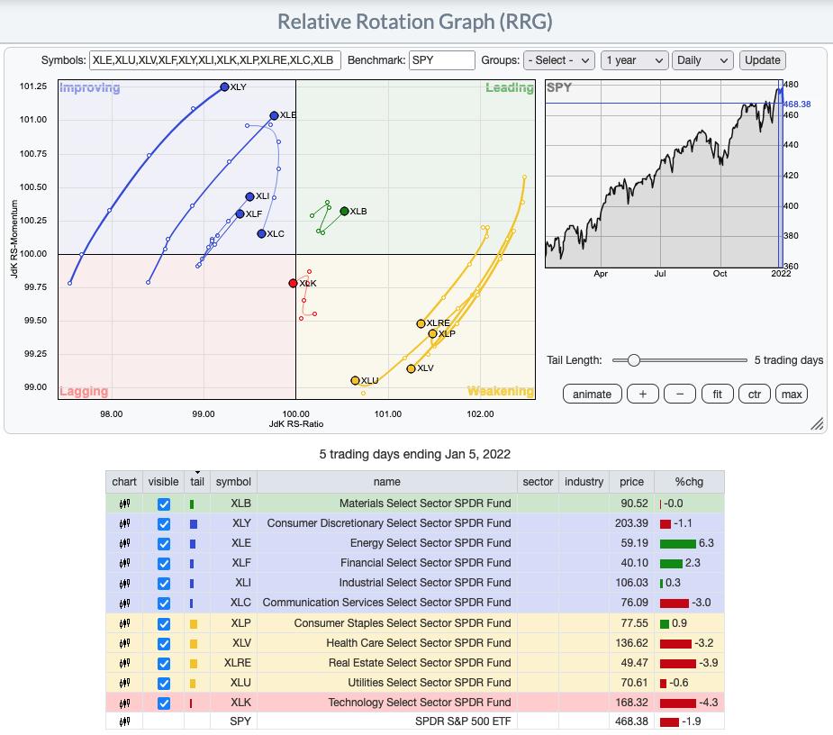Sort table by visible column
Viewport: 833px width, 735px height.
pyautogui.click(x=164, y=482)
